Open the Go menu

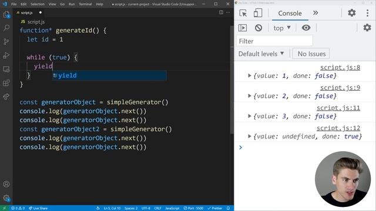[62, 4]
